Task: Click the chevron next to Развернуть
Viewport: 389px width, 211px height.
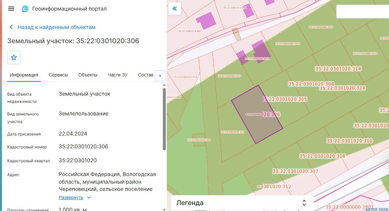Action: tap(89, 197)
